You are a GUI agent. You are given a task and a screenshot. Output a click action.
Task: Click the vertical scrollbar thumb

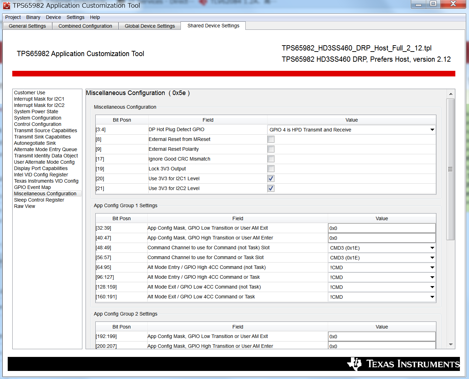tap(450, 169)
